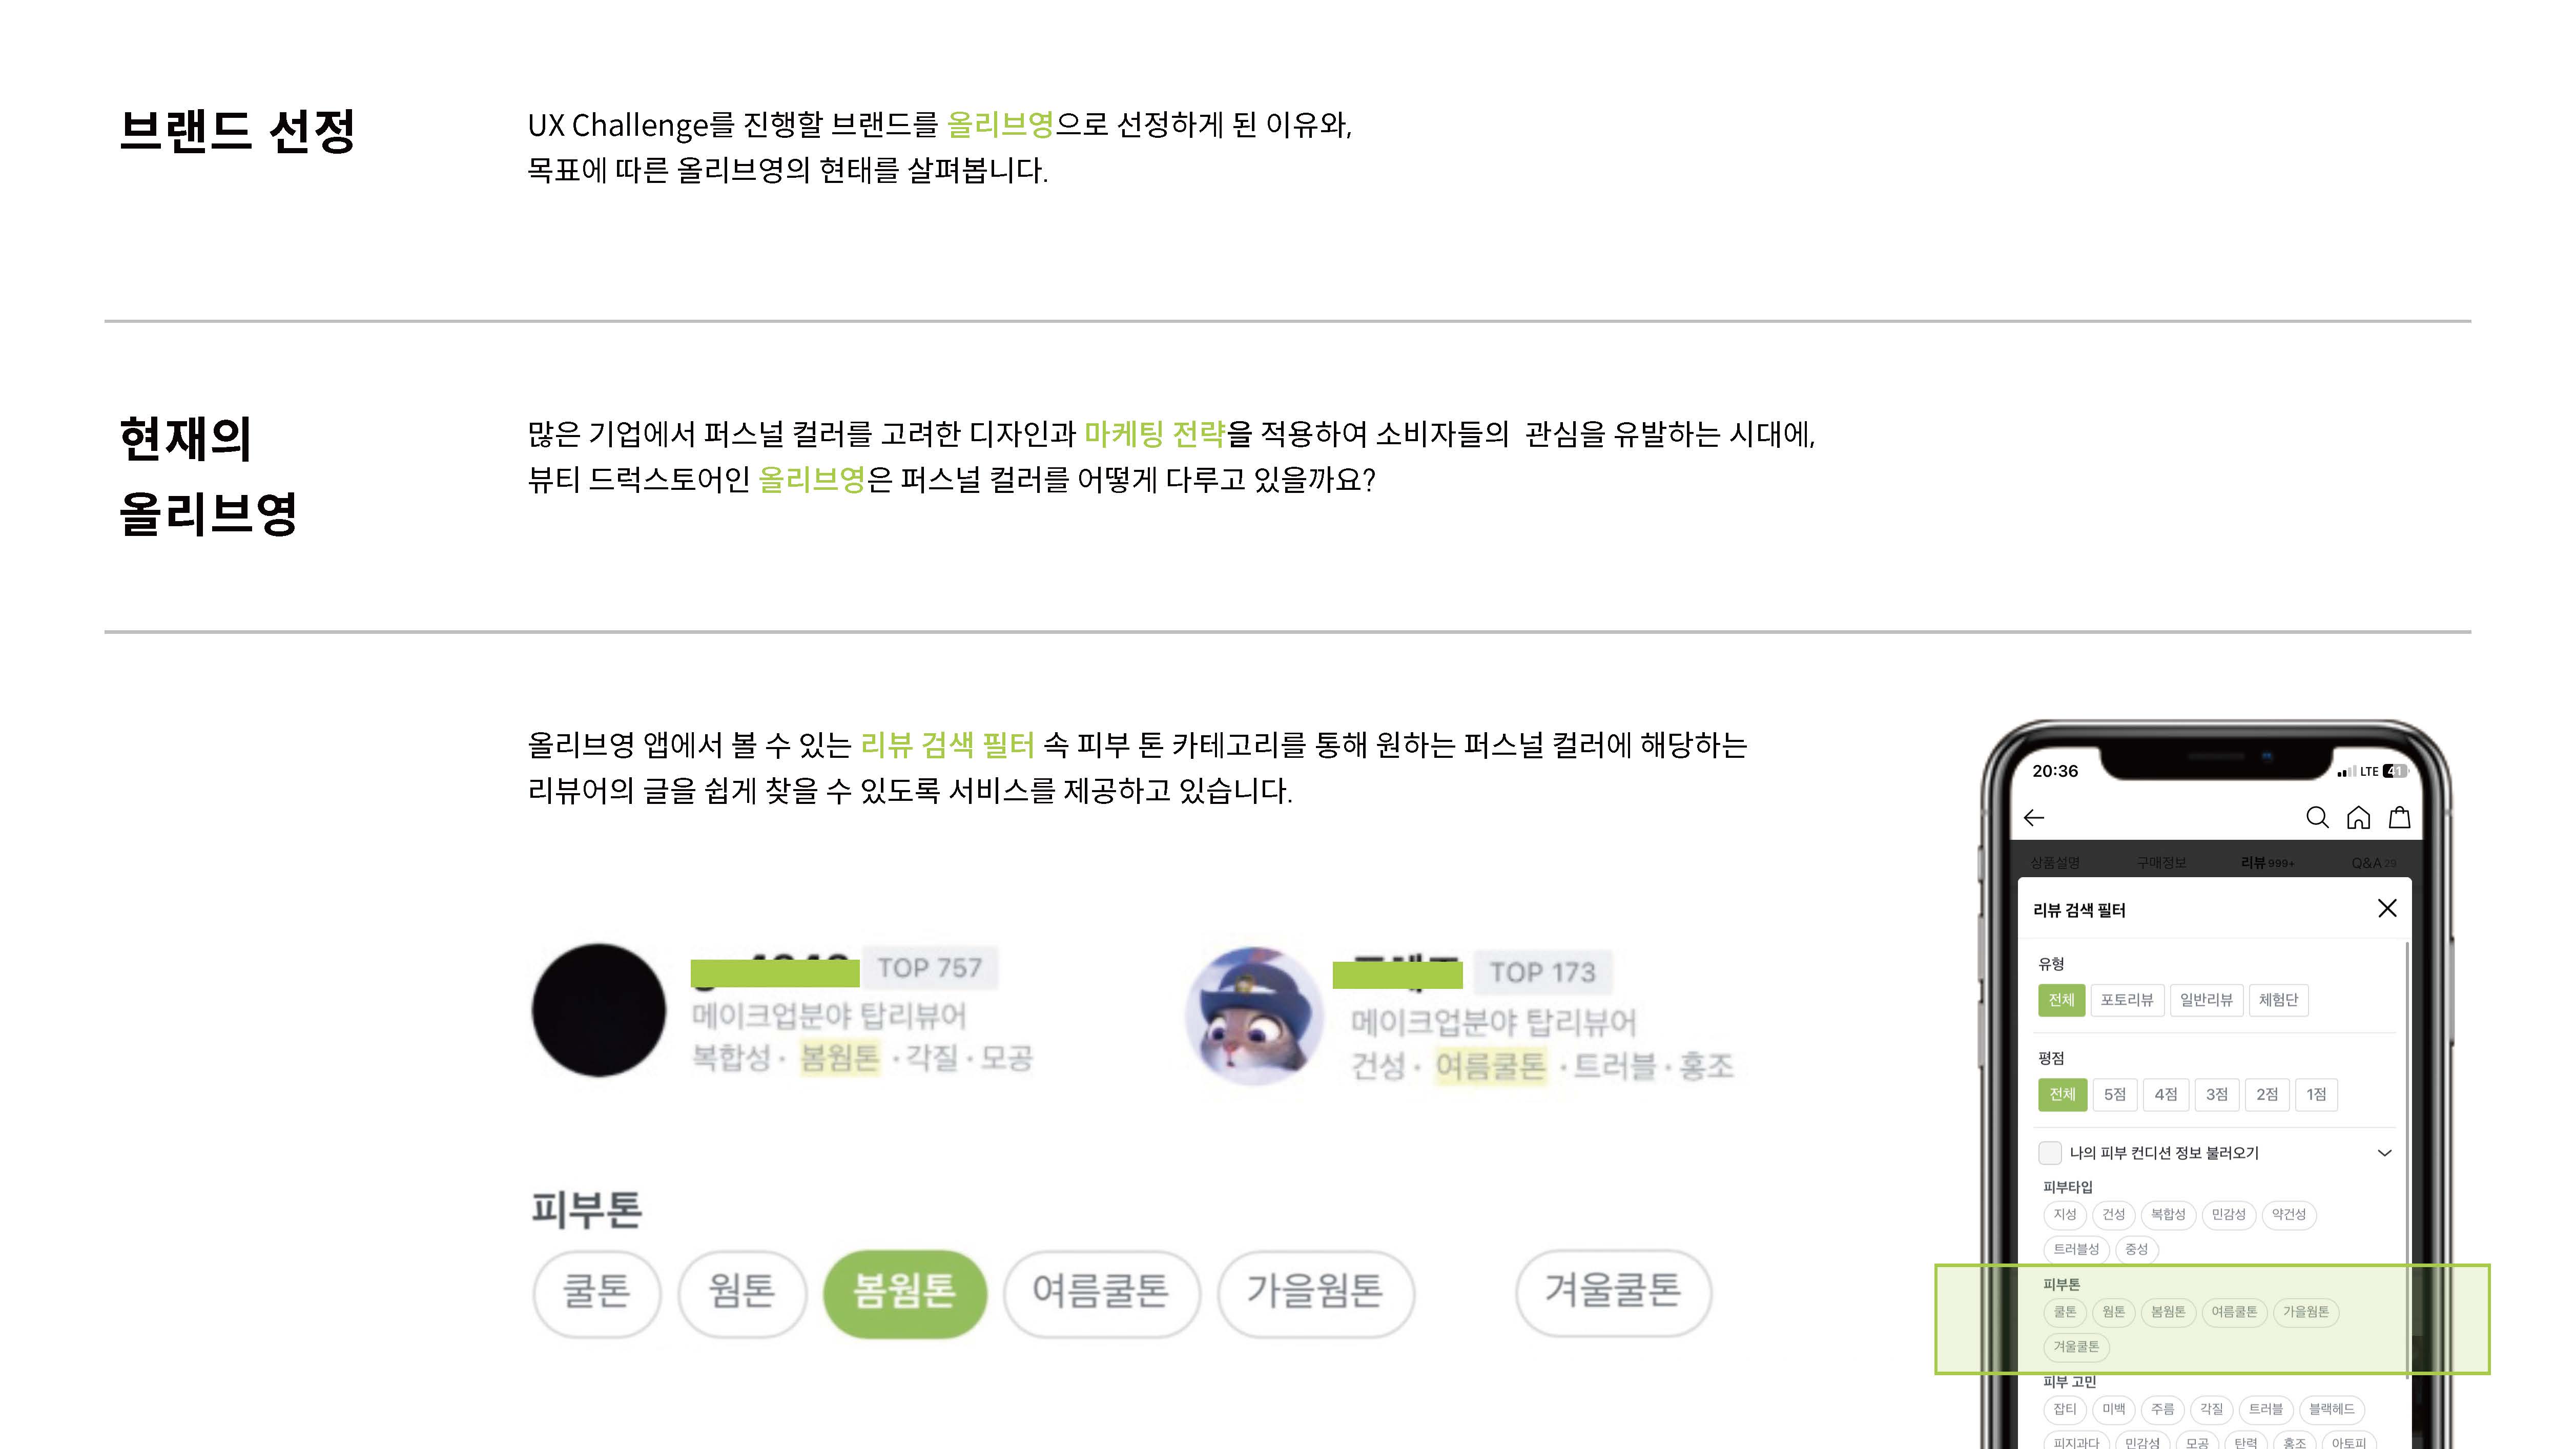
Task: Go home via the house icon
Action: click(2358, 818)
